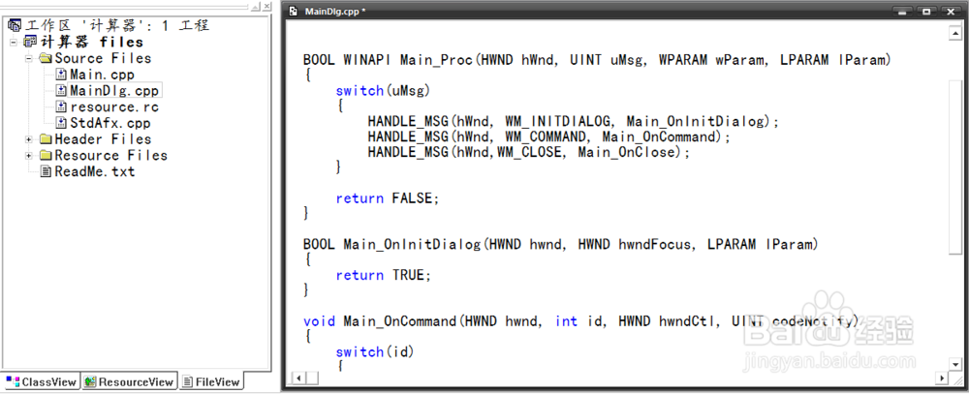Collapse the 计算器 files project node
969x394 pixels.
click(13, 43)
